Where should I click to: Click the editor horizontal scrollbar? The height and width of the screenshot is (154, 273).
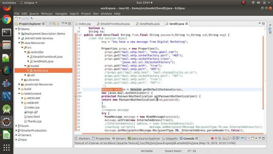pos(172,133)
